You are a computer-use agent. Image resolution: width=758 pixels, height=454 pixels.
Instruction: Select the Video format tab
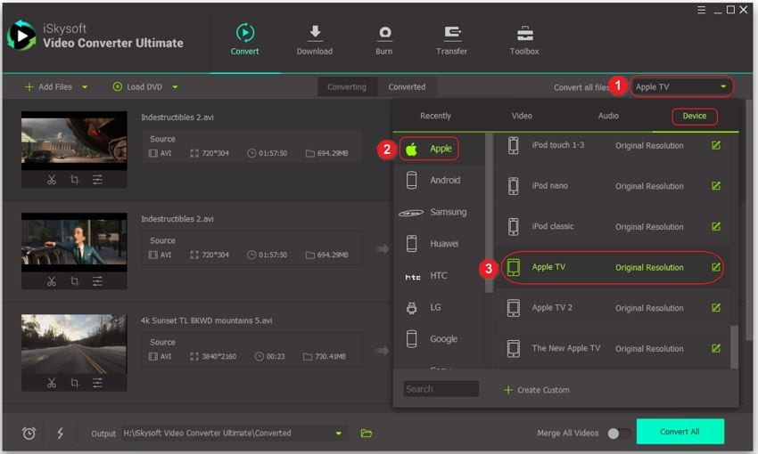coord(522,116)
